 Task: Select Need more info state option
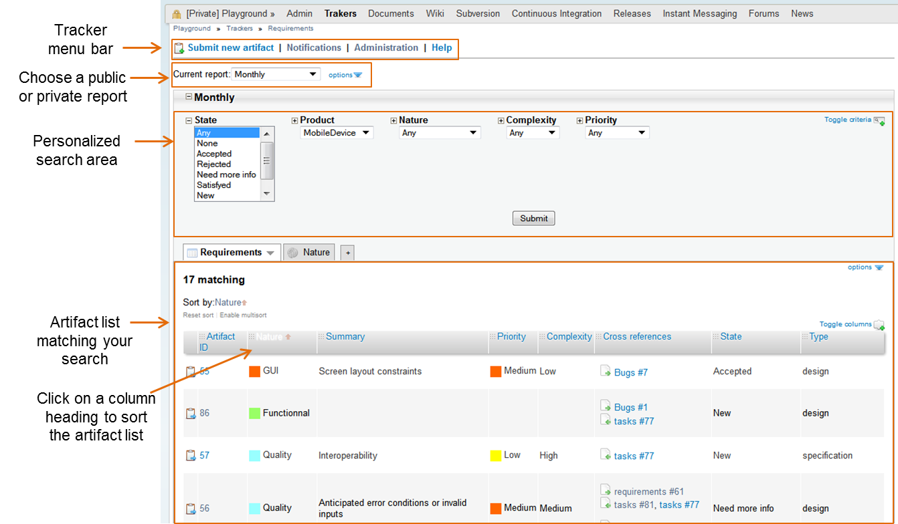[x=227, y=174]
